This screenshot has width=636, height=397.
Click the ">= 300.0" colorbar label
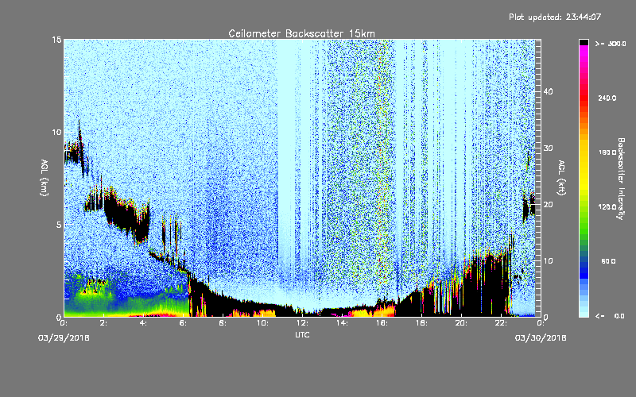pos(611,44)
